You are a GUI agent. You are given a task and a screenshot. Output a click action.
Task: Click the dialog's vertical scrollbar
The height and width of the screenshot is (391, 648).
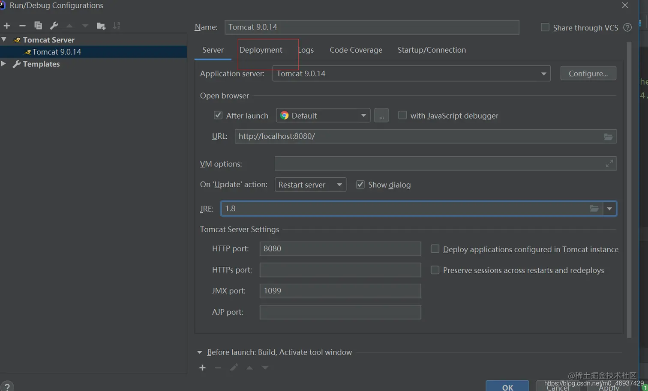pyautogui.click(x=629, y=190)
